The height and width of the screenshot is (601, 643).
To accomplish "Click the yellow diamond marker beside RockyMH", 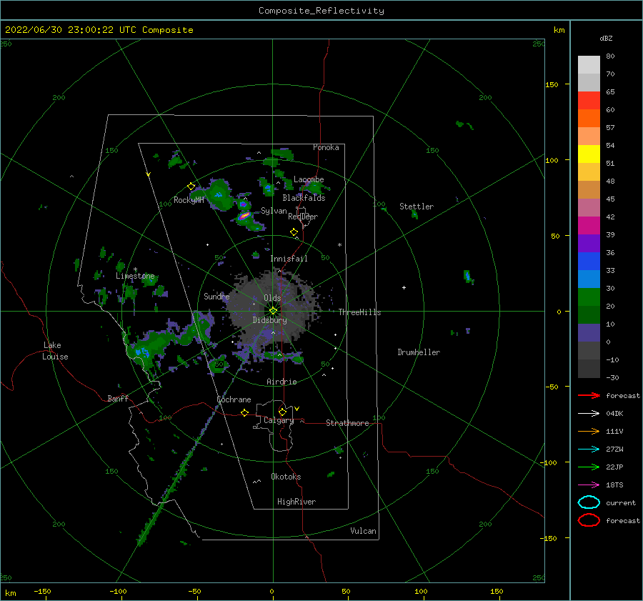I will point(191,187).
